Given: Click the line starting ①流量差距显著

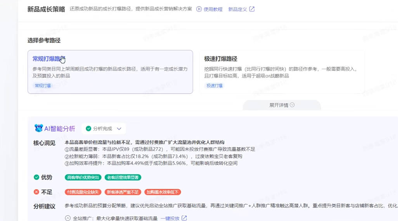Looking at the screenshot, I should tap(160, 150).
